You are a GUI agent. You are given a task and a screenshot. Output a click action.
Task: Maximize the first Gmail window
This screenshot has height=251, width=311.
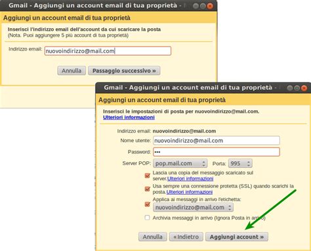203,6
